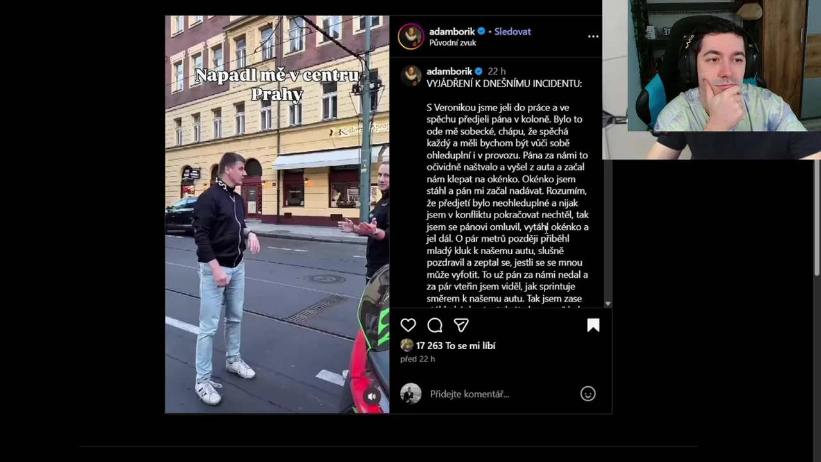Open the three-dot more options menu
Screen dimensions: 821x462
(x=593, y=37)
